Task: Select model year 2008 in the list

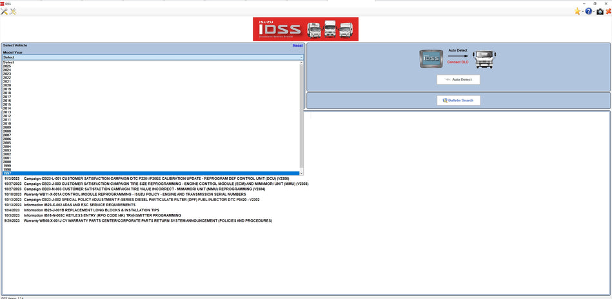Action: click(x=7, y=131)
